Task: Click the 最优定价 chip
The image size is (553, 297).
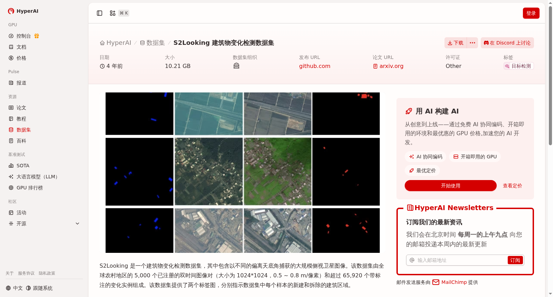Action: tap(422, 170)
